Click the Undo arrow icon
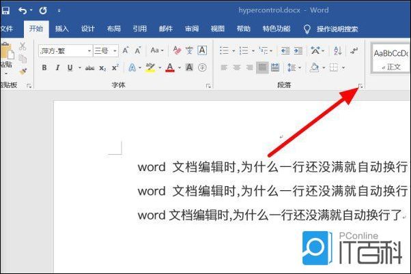Screen dimensions: 411x274 pos(23,10)
